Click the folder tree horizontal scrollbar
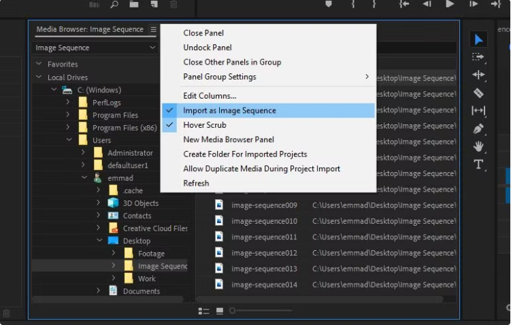 (x=108, y=298)
